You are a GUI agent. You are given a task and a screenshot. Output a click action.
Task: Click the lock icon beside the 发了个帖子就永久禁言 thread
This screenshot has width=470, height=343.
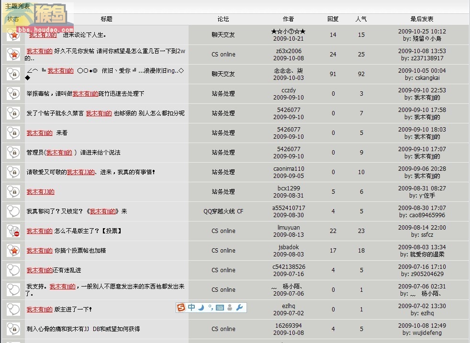[x=13, y=113]
